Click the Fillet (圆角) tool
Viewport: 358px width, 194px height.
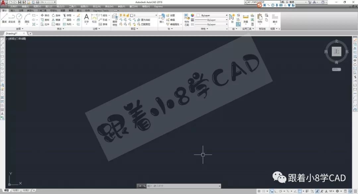[x=67, y=20]
